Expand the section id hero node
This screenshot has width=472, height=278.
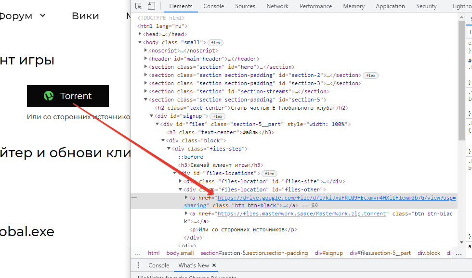(145, 66)
